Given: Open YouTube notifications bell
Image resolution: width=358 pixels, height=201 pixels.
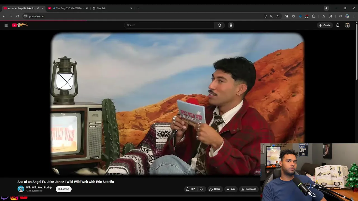Looking at the screenshot, I should [x=338, y=25].
